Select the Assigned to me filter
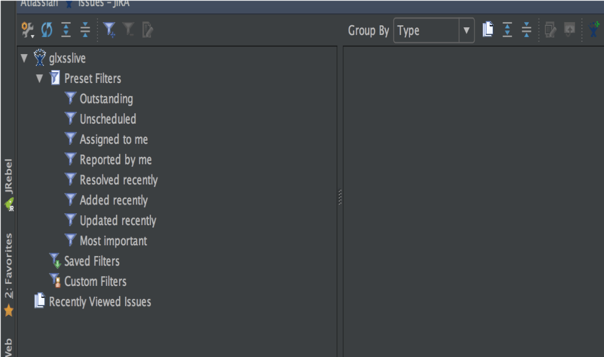Screen dimensions: 604x357 coord(113,140)
